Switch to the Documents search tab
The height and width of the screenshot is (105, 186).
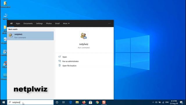pos(28,23)
